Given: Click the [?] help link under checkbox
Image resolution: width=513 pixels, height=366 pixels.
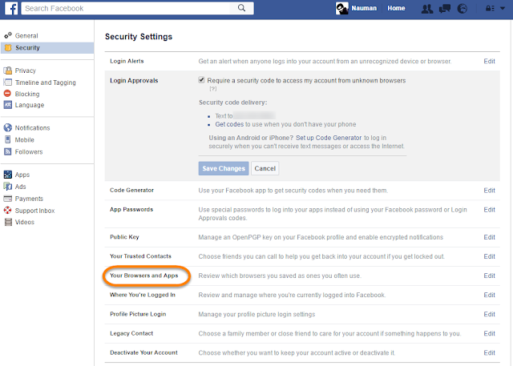Looking at the screenshot, I should [x=212, y=89].
